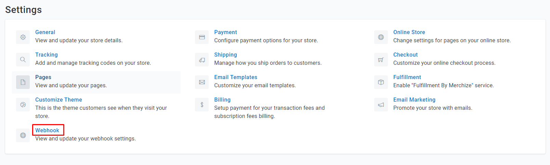Open the General settings link

pyautogui.click(x=45, y=32)
